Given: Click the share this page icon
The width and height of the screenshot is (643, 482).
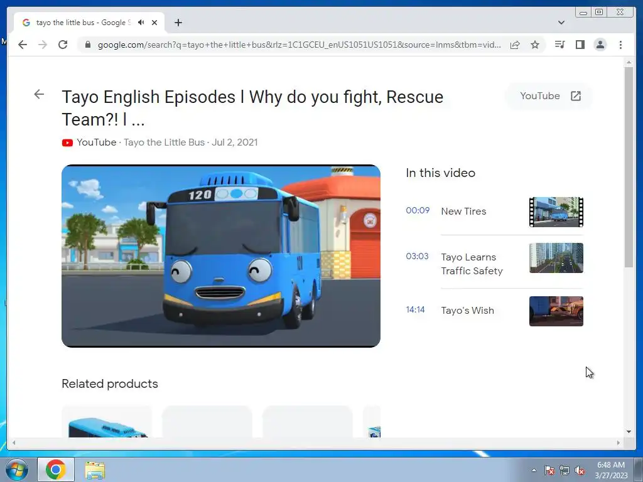Looking at the screenshot, I should pos(515,45).
